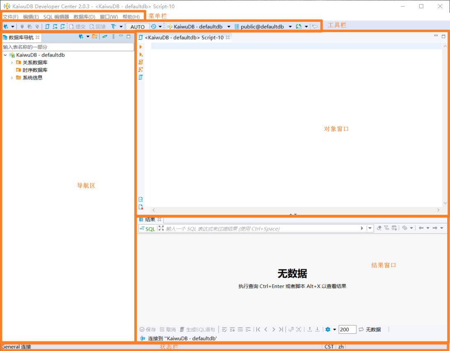
Task: Click the table name filter input field
Action: pos(68,47)
